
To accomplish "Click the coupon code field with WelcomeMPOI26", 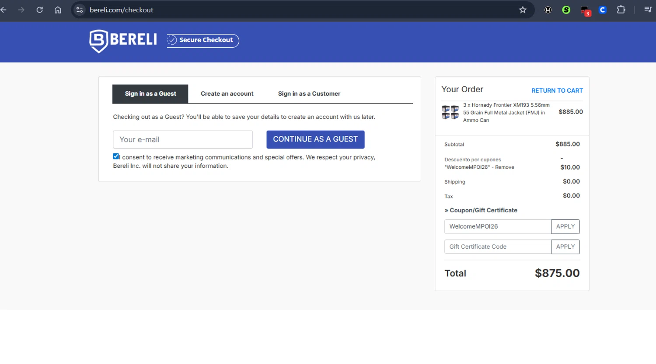I will tap(498, 226).
